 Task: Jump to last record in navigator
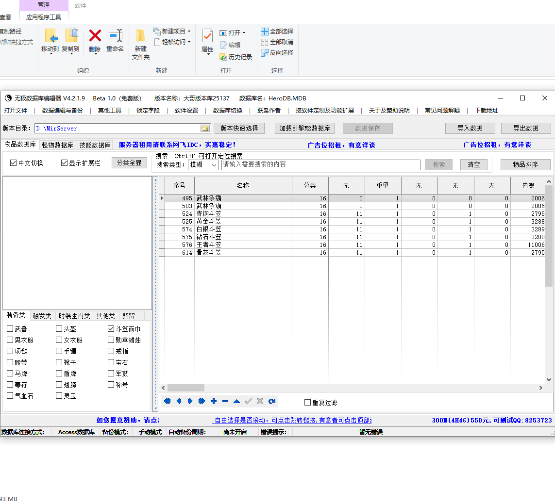click(202, 401)
